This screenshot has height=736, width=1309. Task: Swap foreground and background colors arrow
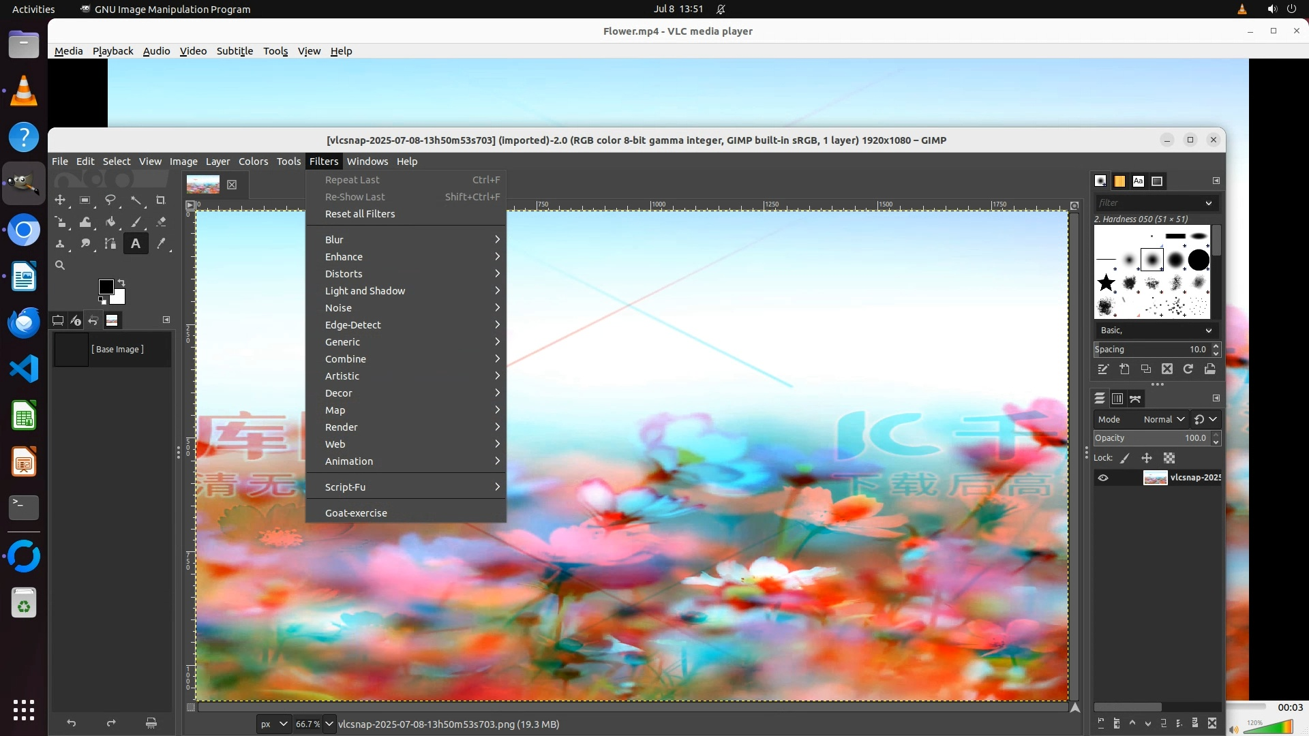[121, 281]
